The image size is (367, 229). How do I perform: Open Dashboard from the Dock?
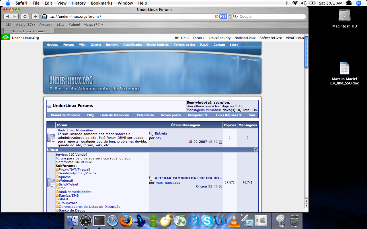point(86,221)
